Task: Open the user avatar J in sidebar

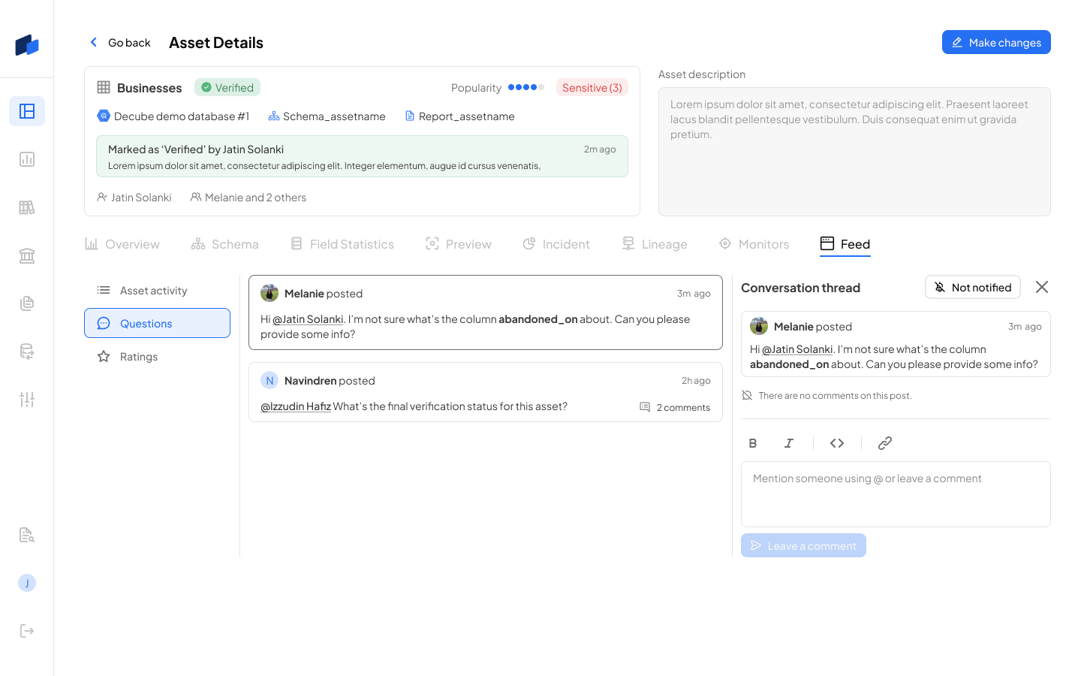Action: pyautogui.click(x=27, y=583)
